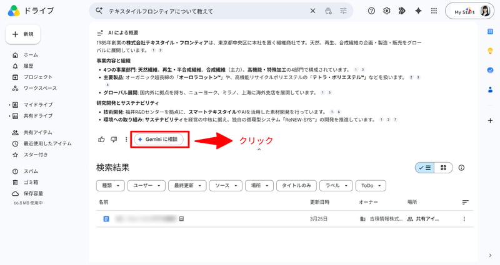Click thumbs up on AI summary

101,139
